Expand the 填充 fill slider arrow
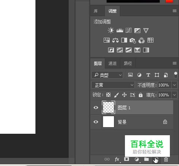 pyautogui.click(x=174, y=95)
